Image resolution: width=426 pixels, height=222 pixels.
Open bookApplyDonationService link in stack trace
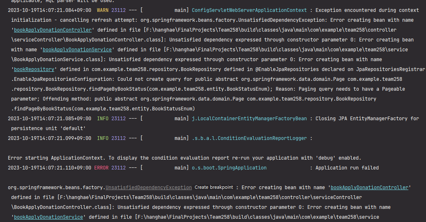point(48,217)
